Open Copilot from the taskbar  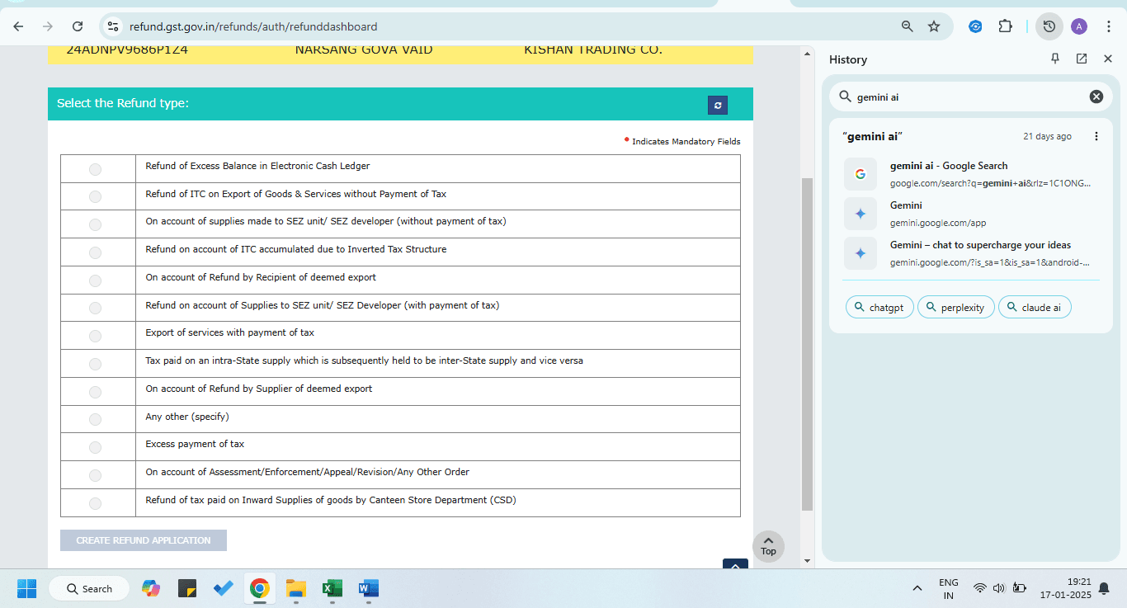(151, 588)
